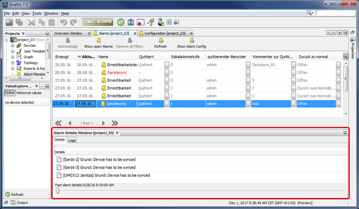Expand the Devices tree node
The width and height of the screenshot is (359, 209).
(13, 45)
